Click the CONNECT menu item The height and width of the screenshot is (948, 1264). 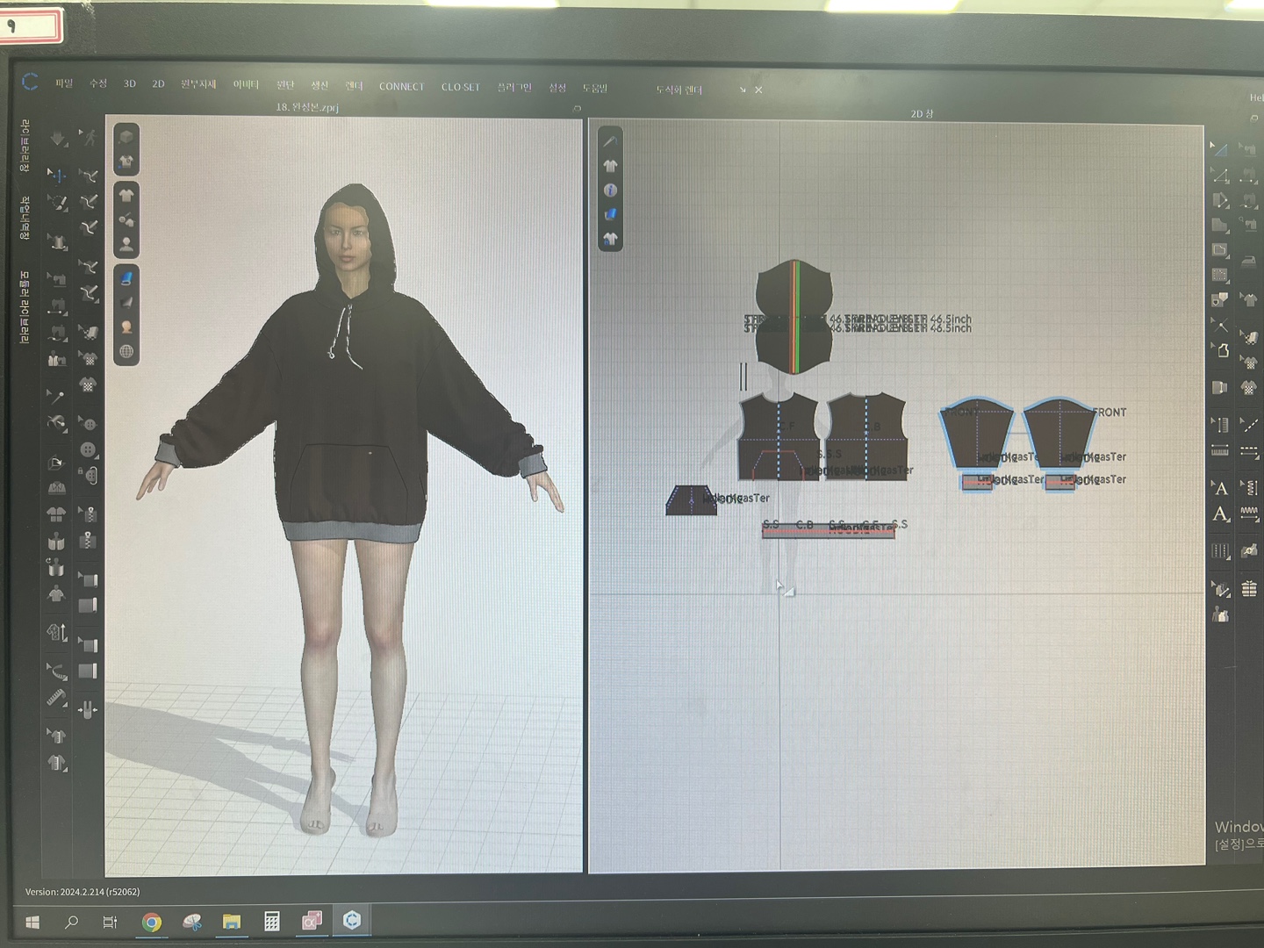click(401, 86)
